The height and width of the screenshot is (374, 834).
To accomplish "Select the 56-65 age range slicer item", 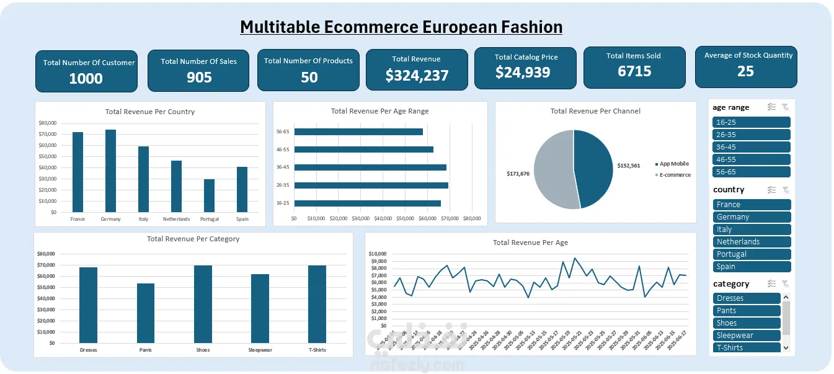I will coord(752,172).
